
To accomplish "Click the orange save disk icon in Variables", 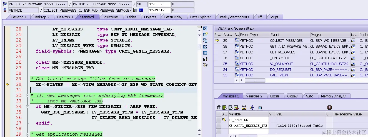I will click(x=330, y=107).
